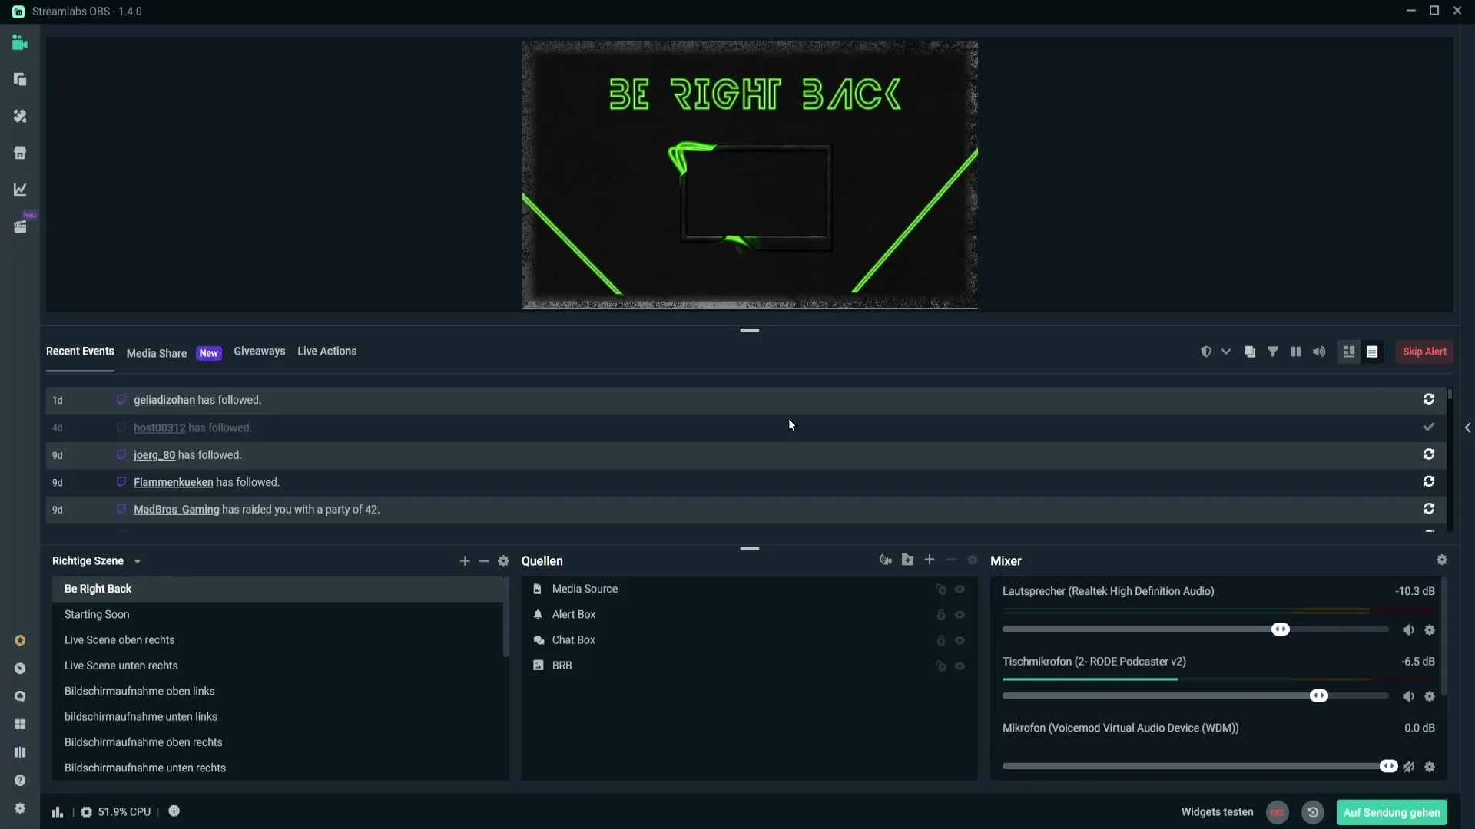1475x829 pixels.
Task: Click the Skip Alert button
Action: (x=1424, y=352)
